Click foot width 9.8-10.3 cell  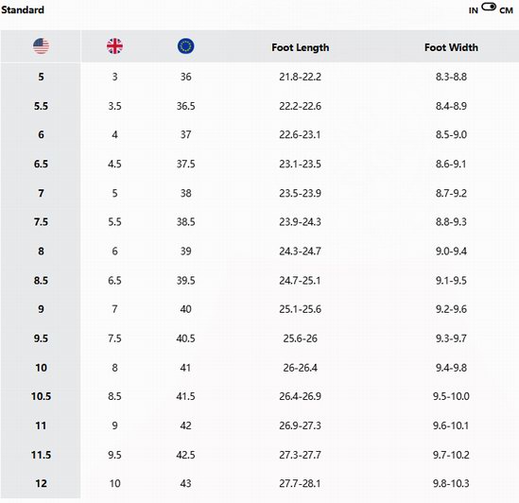click(451, 483)
